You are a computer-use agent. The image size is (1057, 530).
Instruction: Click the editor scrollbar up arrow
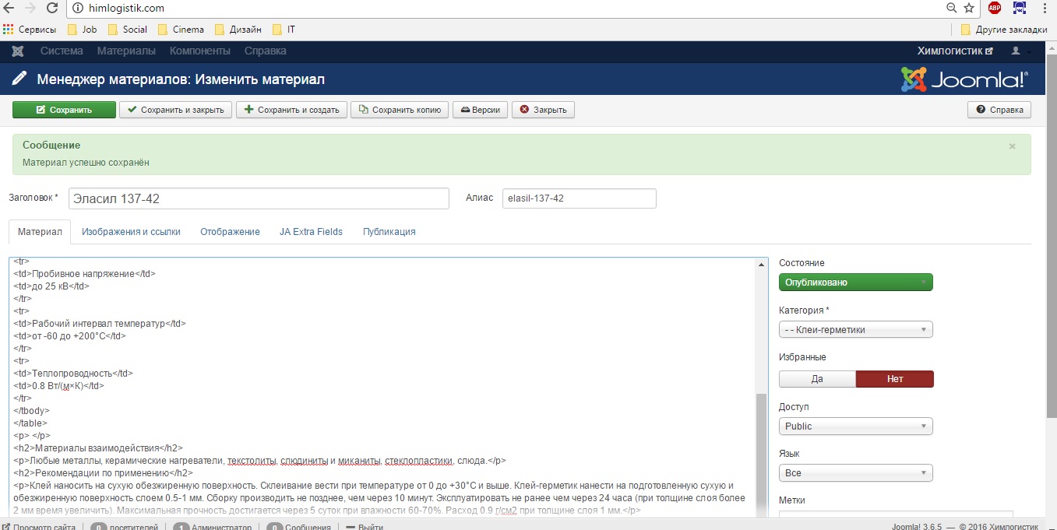pyautogui.click(x=762, y=265)
